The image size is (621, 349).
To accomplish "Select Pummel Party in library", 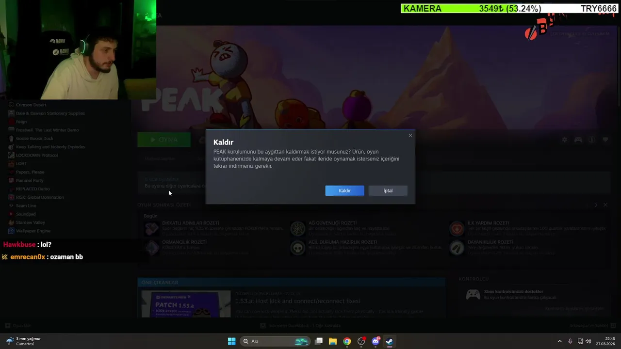I will click(30, 180).
